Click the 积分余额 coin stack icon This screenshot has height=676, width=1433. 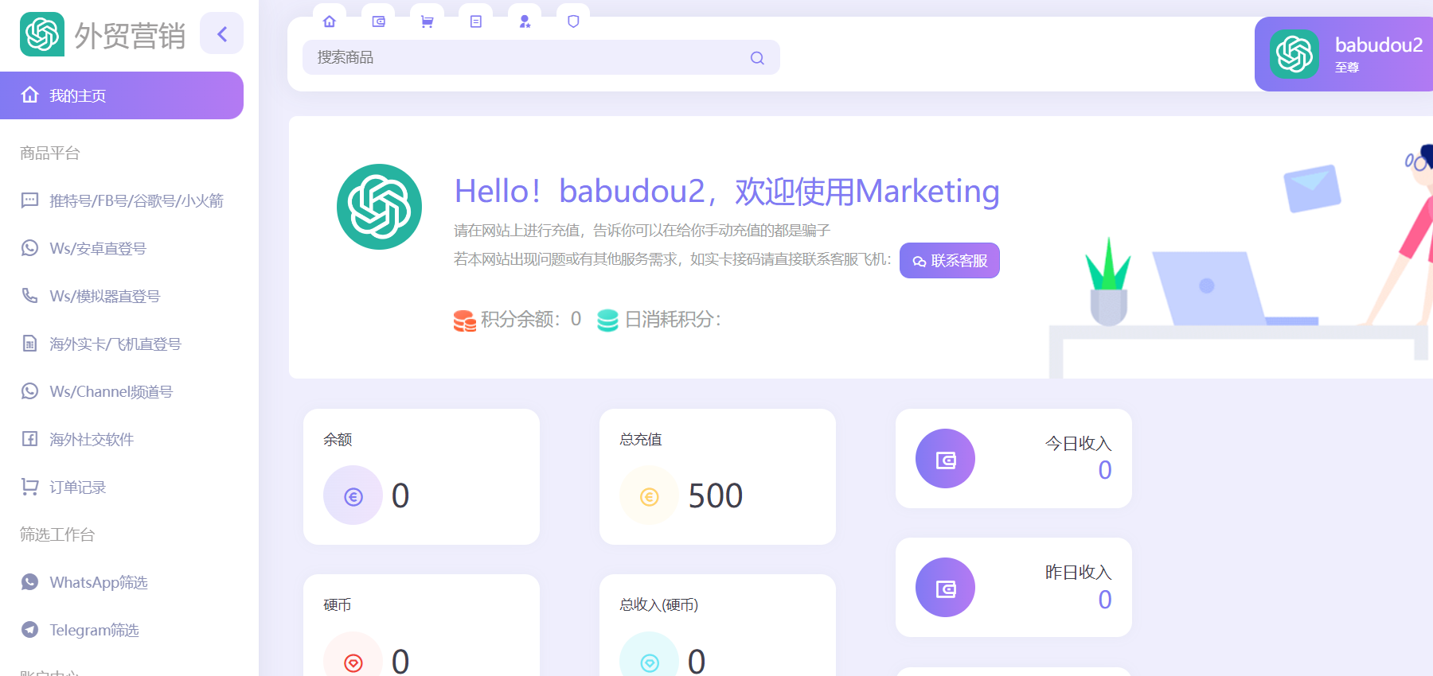pos(464,321)
